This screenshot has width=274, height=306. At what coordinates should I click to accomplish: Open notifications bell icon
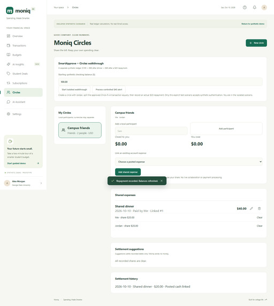point(254,7)
